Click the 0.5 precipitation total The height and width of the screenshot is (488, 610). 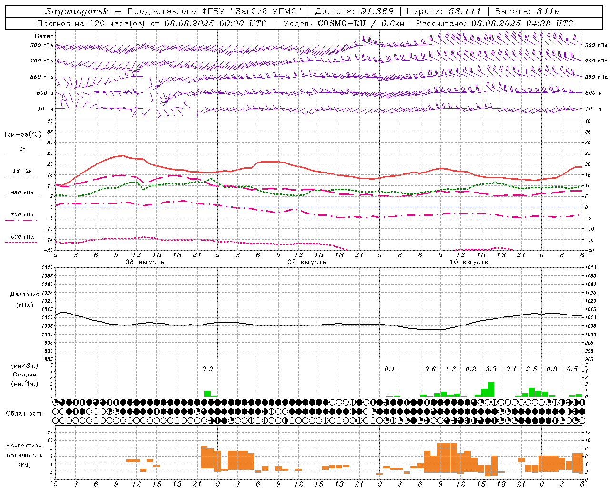coord(572,369)
